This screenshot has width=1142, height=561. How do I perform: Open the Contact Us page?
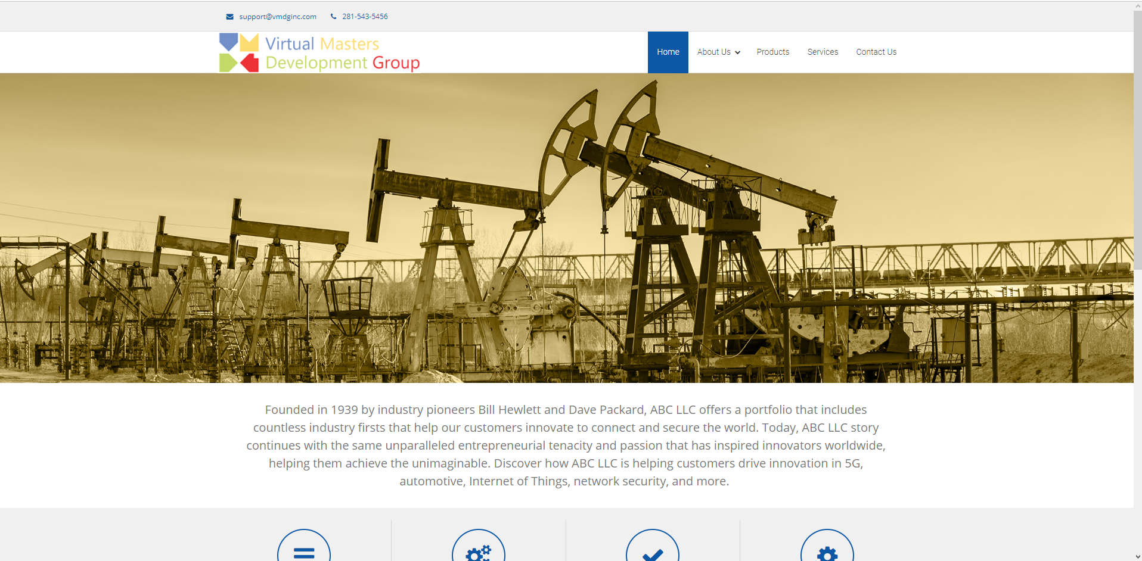(x=876, y=52)
